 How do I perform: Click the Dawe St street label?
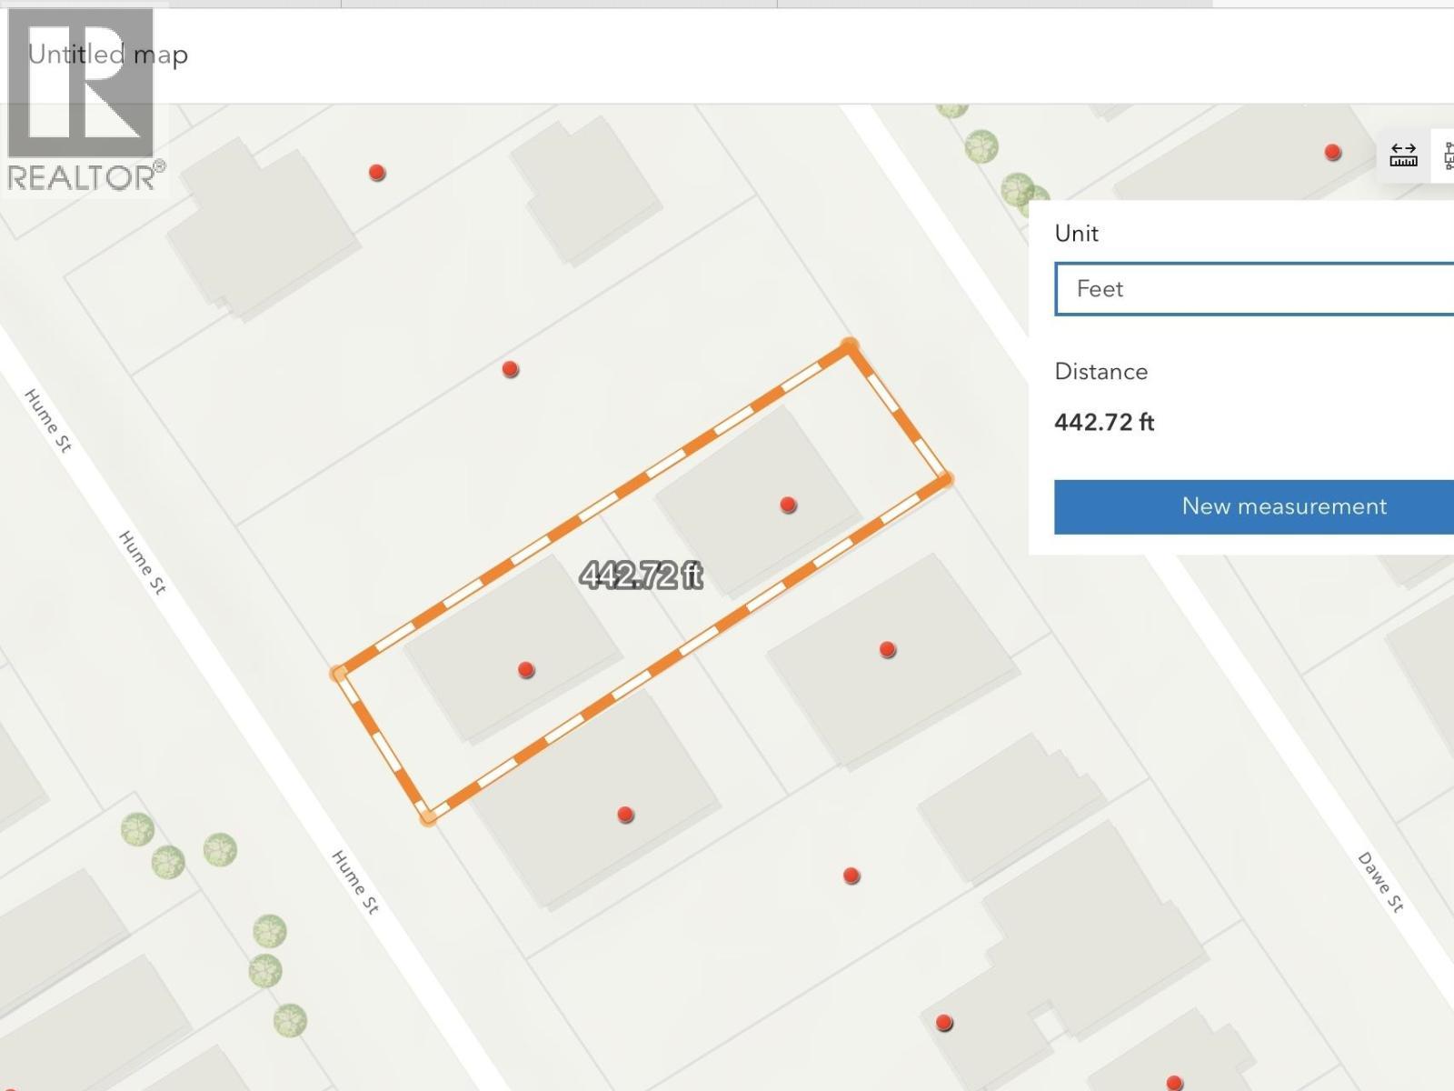click(x=1380, y=882)
